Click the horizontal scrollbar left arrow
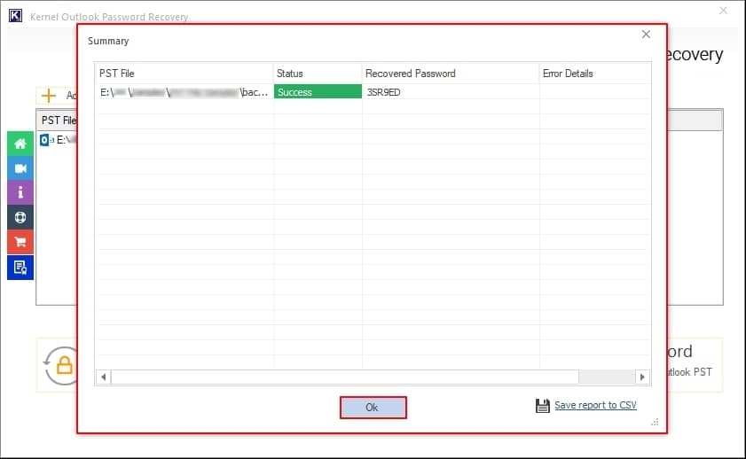The width and height of the screenshot is (746, 459). [103, 377]
